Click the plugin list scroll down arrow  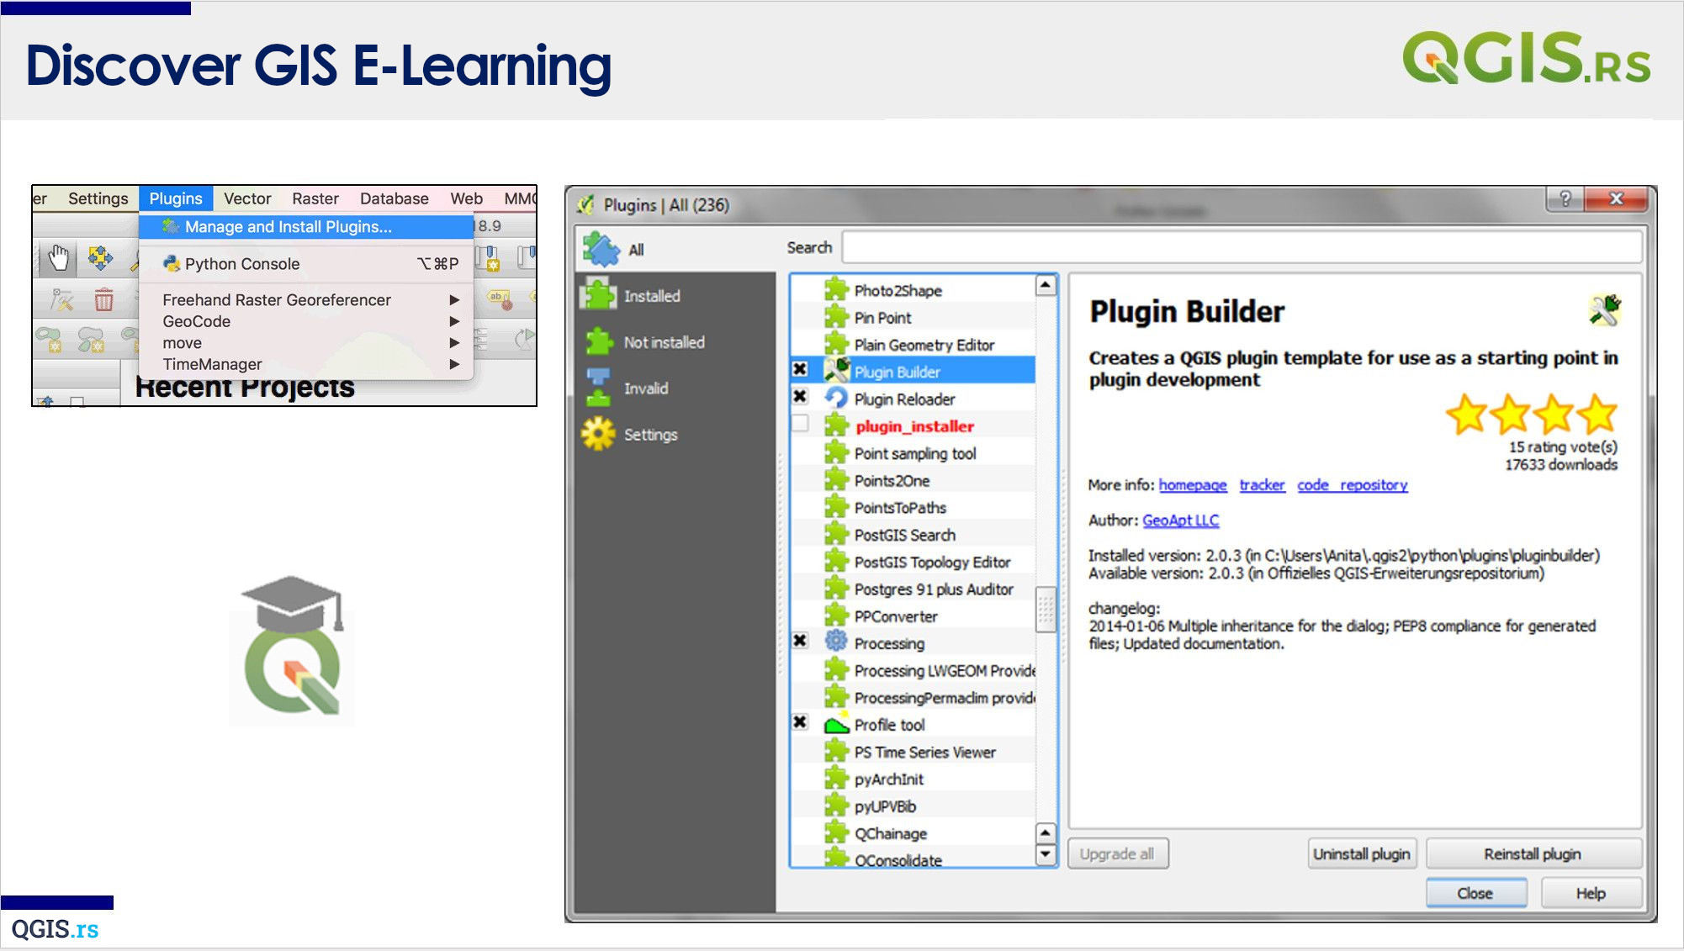pos(1045,854)
